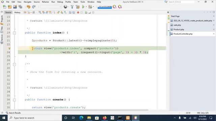Toggle INS insert mode in status bar
Image resolution: width=216 pixels, height=121 pixels.
[199, 113]
